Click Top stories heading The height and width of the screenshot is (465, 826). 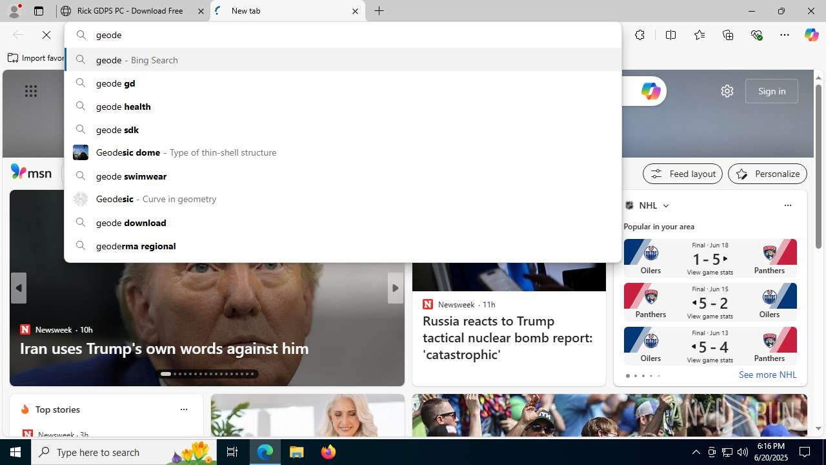(x=57, y=409)
